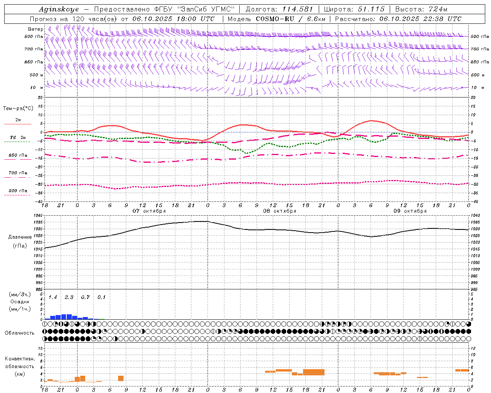Select the text Предоставлено ФГБУ "ЗапСиб УГМС"
This screenshot has height=393, width=491.
click(x=164, y=9)
